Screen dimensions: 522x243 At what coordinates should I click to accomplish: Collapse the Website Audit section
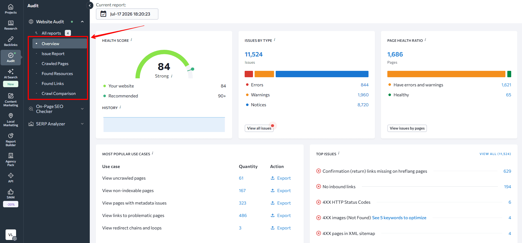[82, 22]
